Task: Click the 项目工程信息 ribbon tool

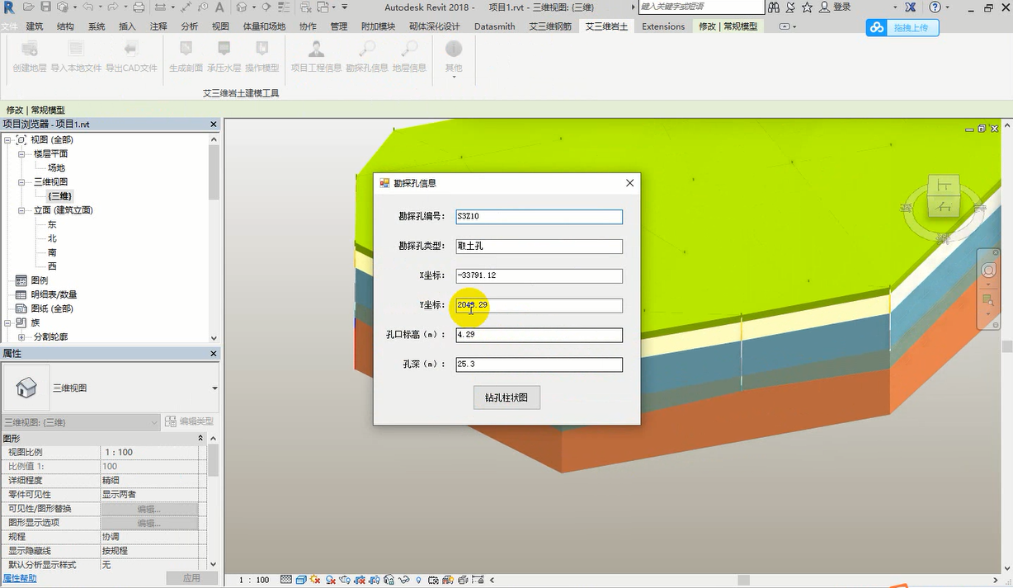Action: click(316, 55)
